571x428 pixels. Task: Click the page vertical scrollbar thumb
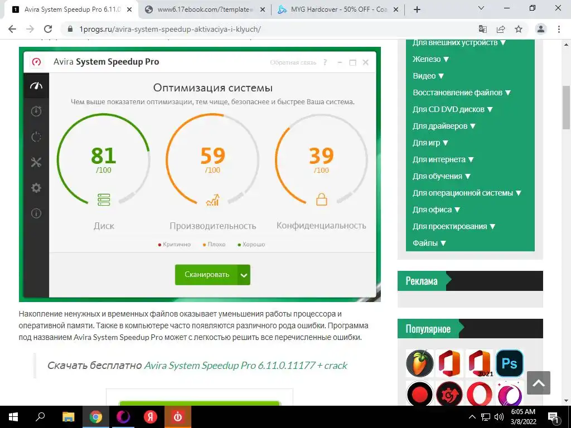coord(566,108)
